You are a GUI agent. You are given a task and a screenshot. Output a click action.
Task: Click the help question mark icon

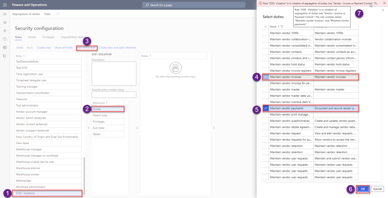coord(382,11)
